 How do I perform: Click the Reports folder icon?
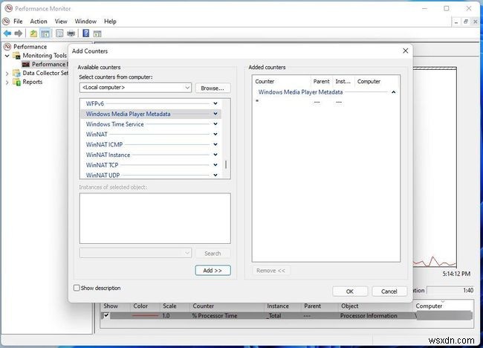[x=16, y=82]
